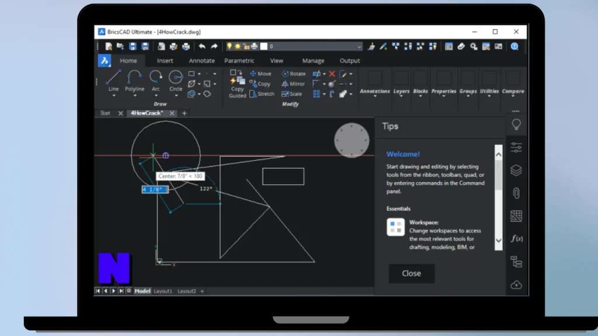Activate the Scale tool
598x336 pixels.
(x=292, y=94)
